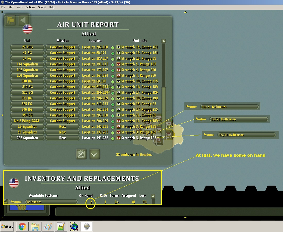This screenshot has height=232, width=283.
Task: Select the 27 FBG unit button
Action: point(28,47)
